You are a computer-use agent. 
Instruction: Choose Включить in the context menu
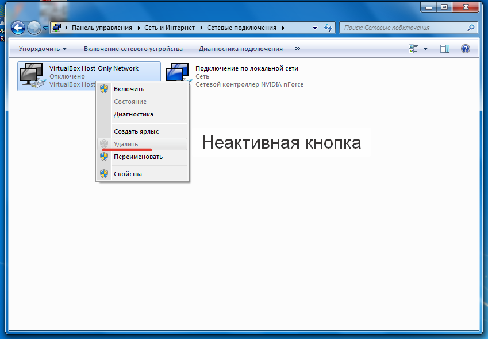[129, 89]
